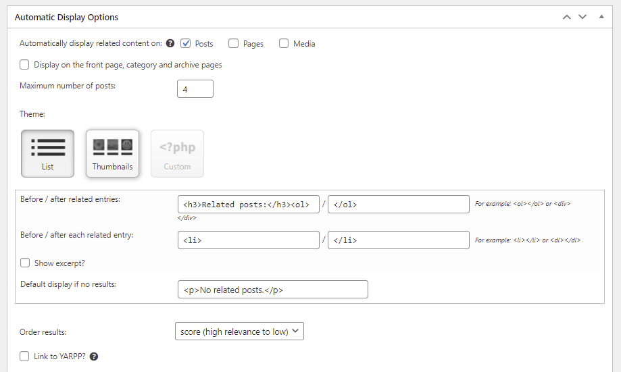621x372 pixels.
Task: Move panel up with the up arrow
Action: click(x=567, y=16)
